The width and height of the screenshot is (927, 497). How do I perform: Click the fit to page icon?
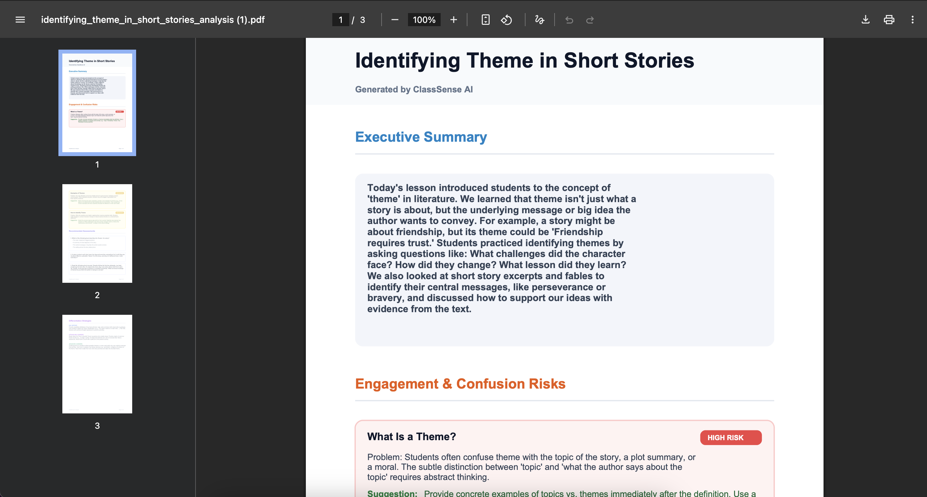pos(485,20)
